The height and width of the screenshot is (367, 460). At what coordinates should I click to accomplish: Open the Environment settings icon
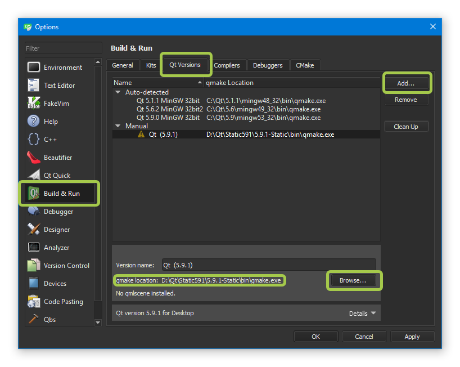(33, 67)
